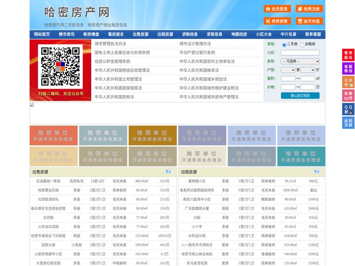Click the orange-red 推荐单位 banner tile

pyautogui.click(x=54, y=135)
